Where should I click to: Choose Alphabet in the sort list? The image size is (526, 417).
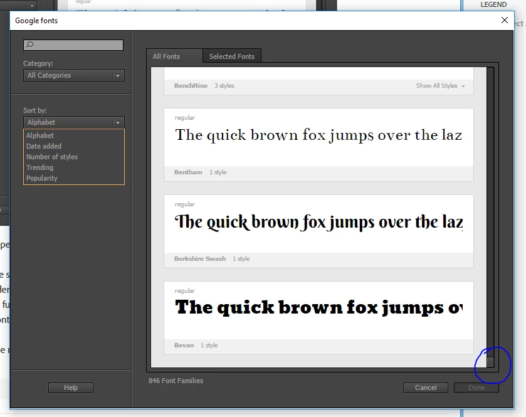[x=40, y=135]
